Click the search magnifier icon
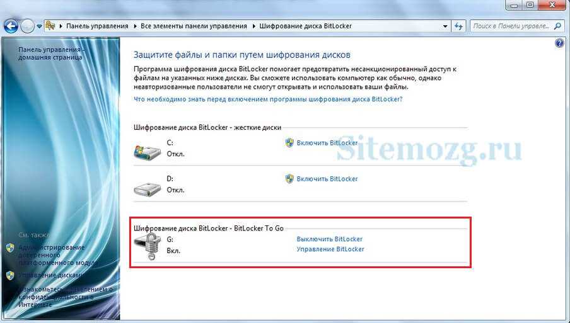Screen dimensions: 570x323 click(557, 26)
